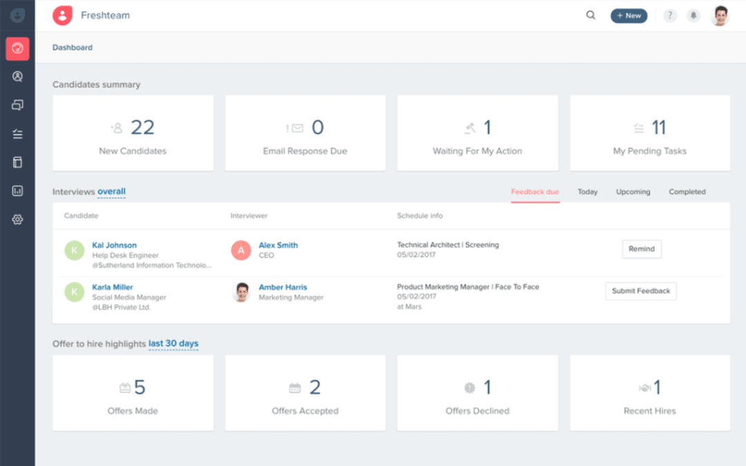Image resolution: width=746 pixels, height=466 pixels.
Task: Switch to the Upcoming interviews tab
Action: [633, 192]
